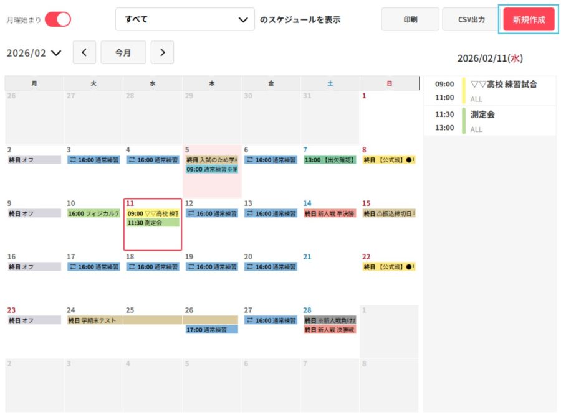Select the 13:00 【出欠確認】 event on the 7th

(x=329, y=160)
